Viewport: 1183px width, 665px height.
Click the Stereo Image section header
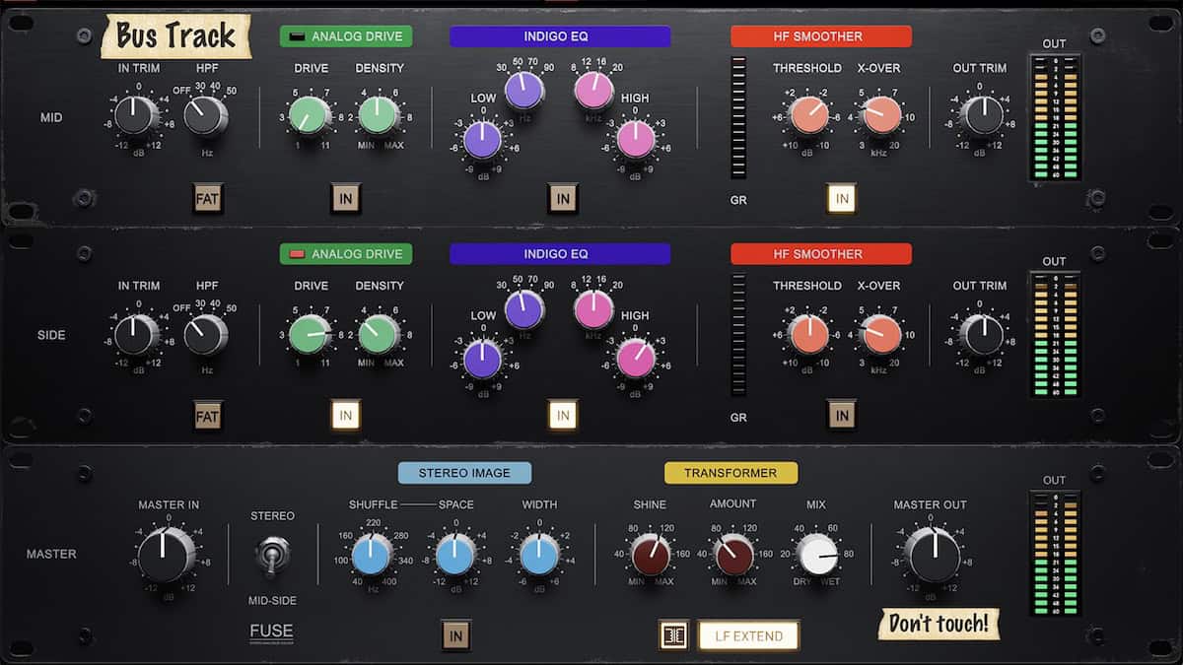pos(464,473)
